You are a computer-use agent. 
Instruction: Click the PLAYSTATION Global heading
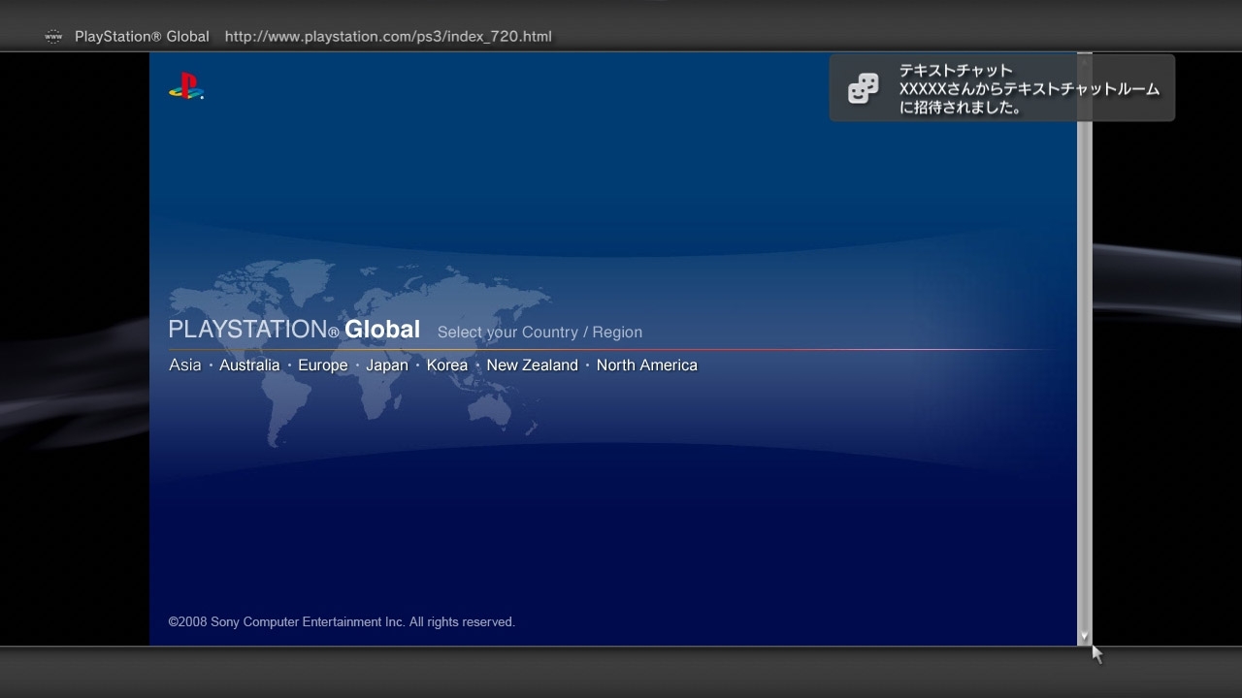[294, 330]
